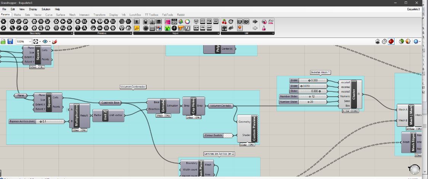The image size is (428, 179).
Task: Switch to the Transform tab
Action: (99, 15)
